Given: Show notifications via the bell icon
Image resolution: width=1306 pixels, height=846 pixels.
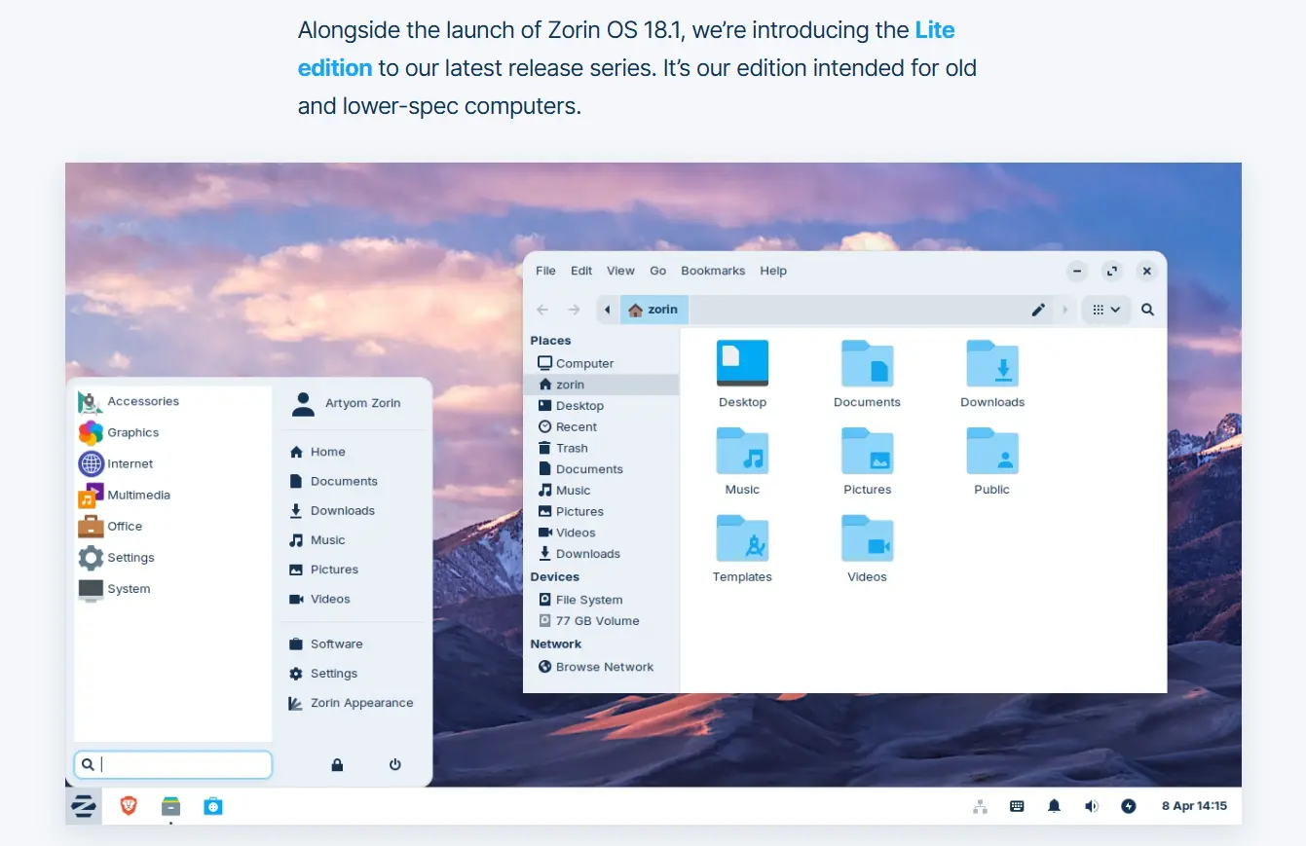Looking at the screenshot, I should [x=1054, y=806].
